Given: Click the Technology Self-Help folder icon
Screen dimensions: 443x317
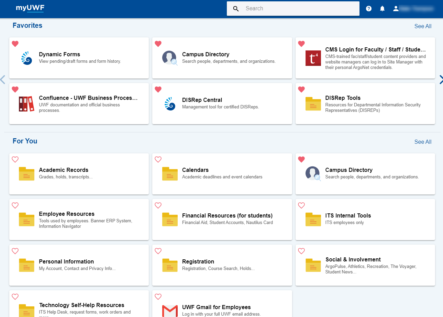Looking at the screenshot, I should point(26,310).
